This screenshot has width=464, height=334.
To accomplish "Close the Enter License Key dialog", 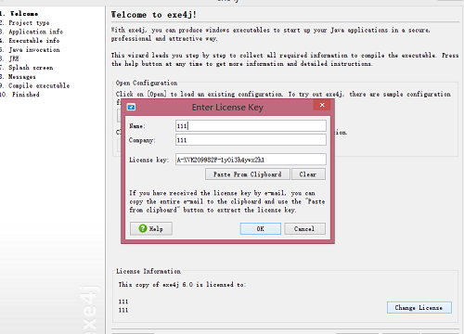I will click(322, 105).
